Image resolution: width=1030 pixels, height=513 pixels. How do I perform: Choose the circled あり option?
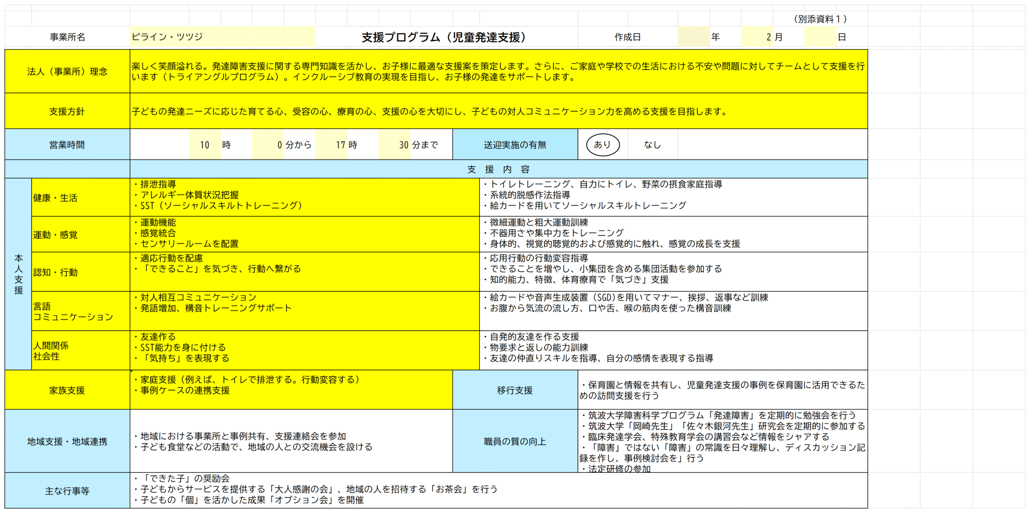coord(603,144)
